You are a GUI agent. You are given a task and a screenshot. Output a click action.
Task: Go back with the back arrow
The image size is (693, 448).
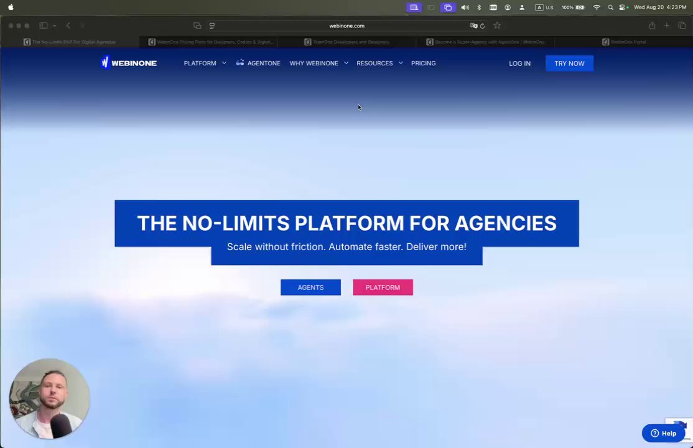point(68,26)
